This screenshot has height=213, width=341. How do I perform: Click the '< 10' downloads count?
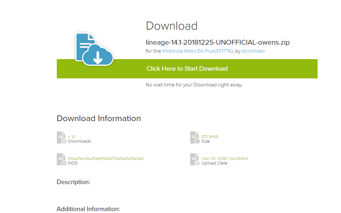(72, 137)
